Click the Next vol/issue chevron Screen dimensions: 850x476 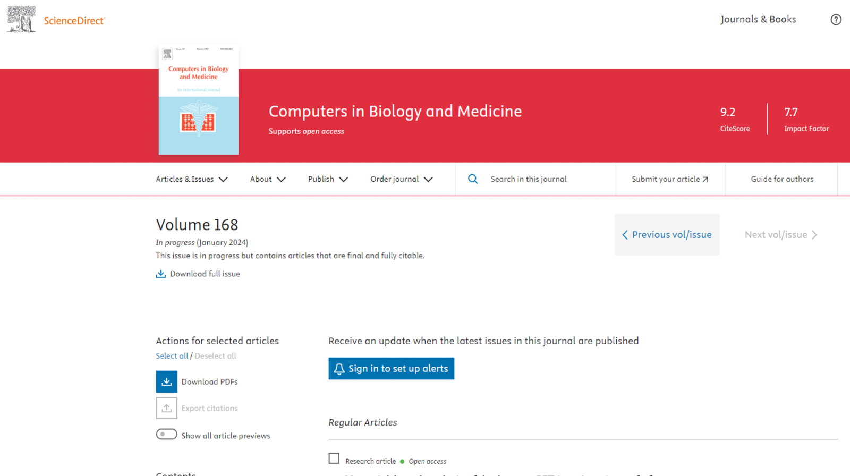814,235
